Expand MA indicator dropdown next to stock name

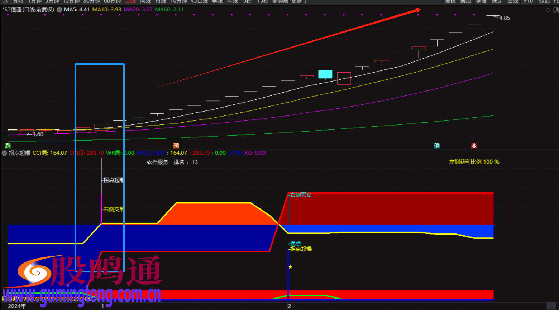pyautogui.click(x=59, y=10)
